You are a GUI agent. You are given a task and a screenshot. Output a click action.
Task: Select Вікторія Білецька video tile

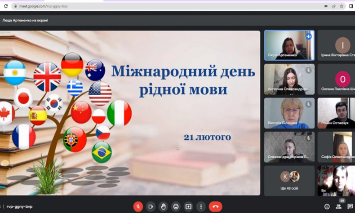(x=289, y=113)
